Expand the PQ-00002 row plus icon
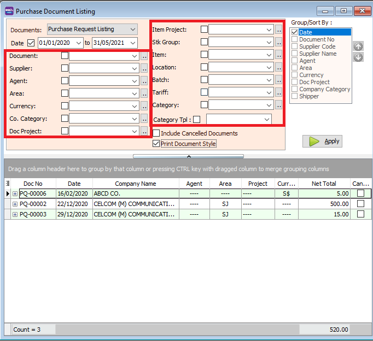373x341 pixels. pyautogui.click(x=15, y=204)
